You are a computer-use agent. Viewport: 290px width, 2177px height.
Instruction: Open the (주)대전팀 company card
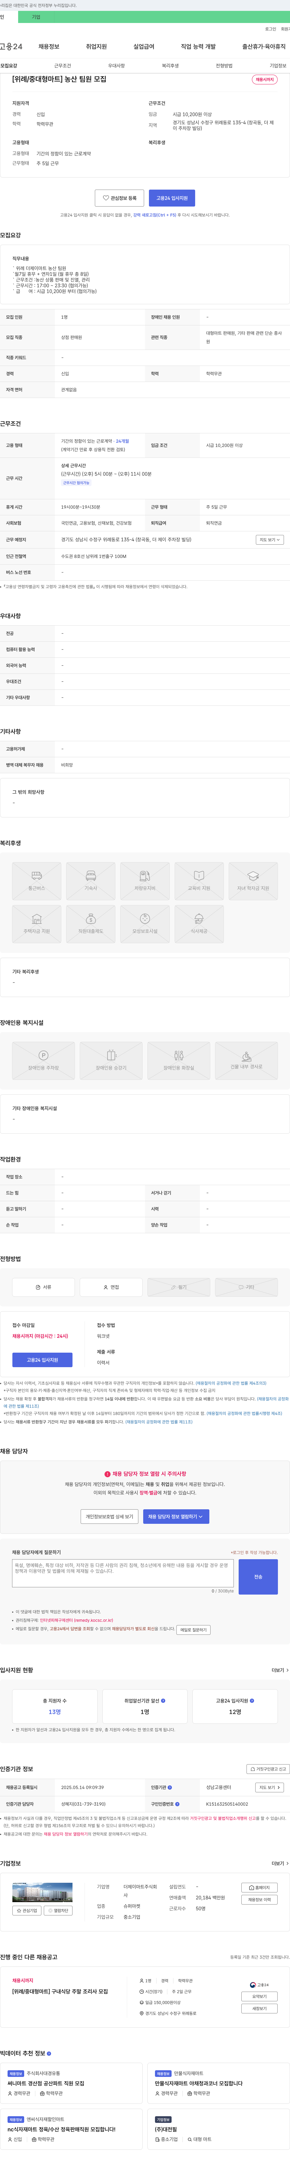click(x=218, y=2129)
